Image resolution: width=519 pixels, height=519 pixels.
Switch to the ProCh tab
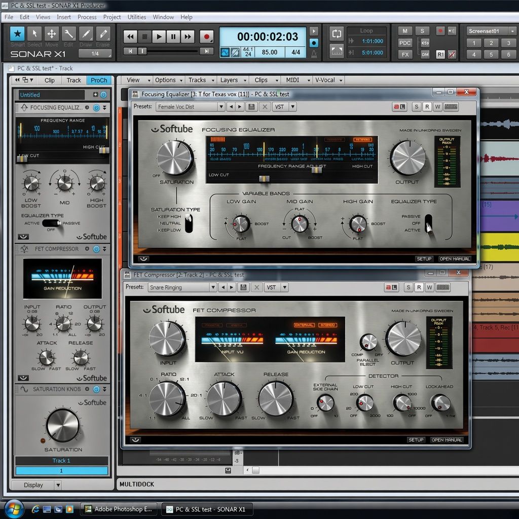pos(99,80)
